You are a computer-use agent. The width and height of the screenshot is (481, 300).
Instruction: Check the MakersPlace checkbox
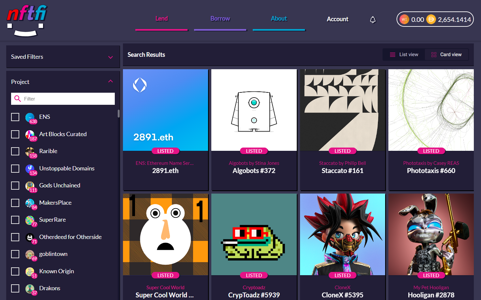[x=15, y=203]
